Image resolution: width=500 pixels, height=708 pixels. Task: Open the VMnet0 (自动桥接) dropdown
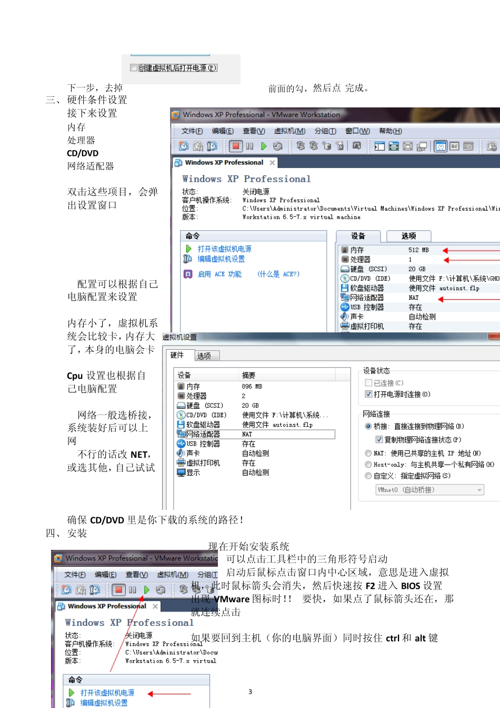(430, 490)
